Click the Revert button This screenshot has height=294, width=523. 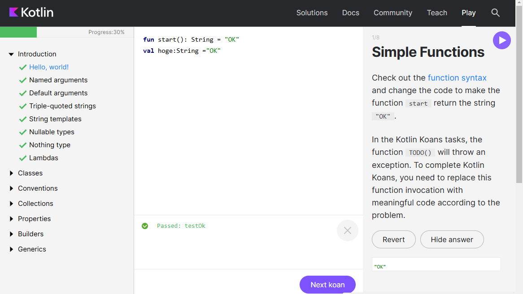[393, 239]
